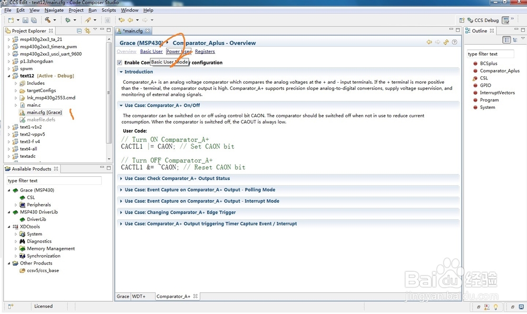527x314 pixels.
Task: Click the Build hammer icon
Action: tap(48, 20)
